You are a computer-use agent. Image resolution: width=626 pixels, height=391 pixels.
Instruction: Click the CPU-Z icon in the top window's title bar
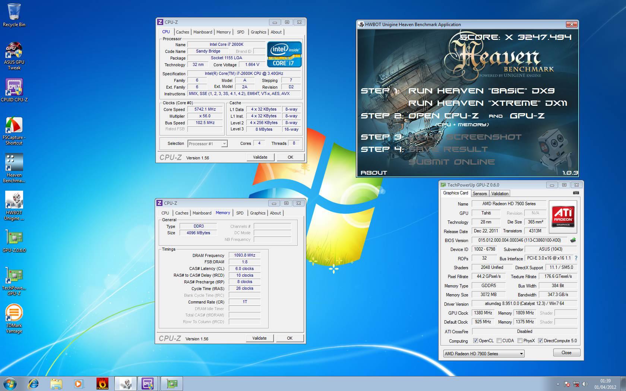pyautogui.click(x=160, y=22)
